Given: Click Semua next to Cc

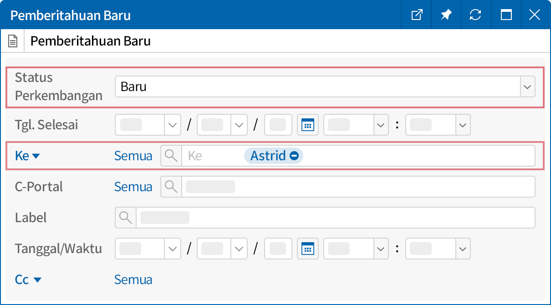Looking at the screenshot, I should click(x=133, y=279).
